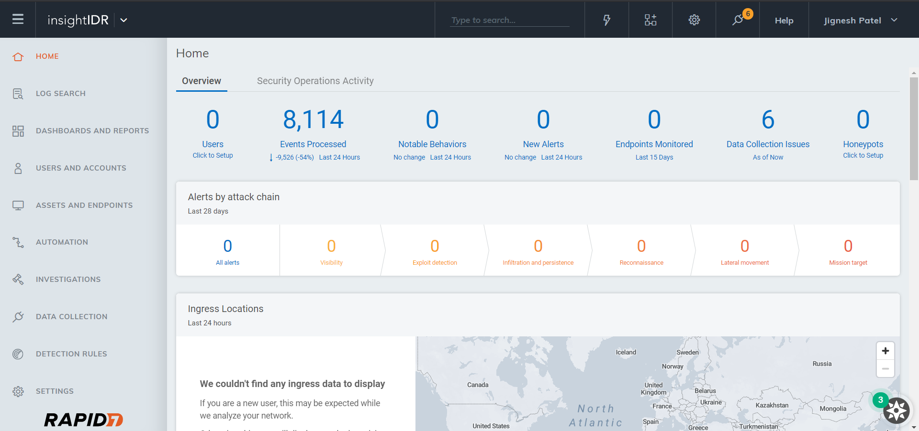Focus the Type to search field

tap(509, 20)
